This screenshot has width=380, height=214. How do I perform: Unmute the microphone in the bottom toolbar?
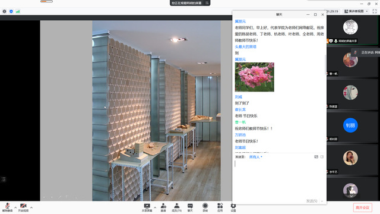point(7,207)
